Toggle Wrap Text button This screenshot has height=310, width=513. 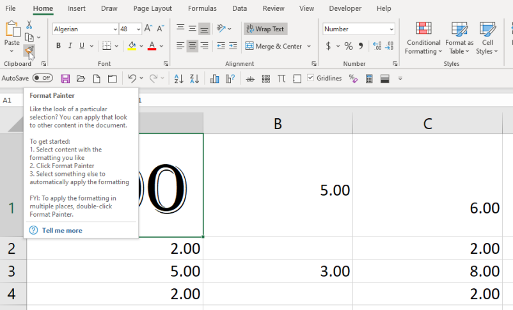(x=265, y=29)
